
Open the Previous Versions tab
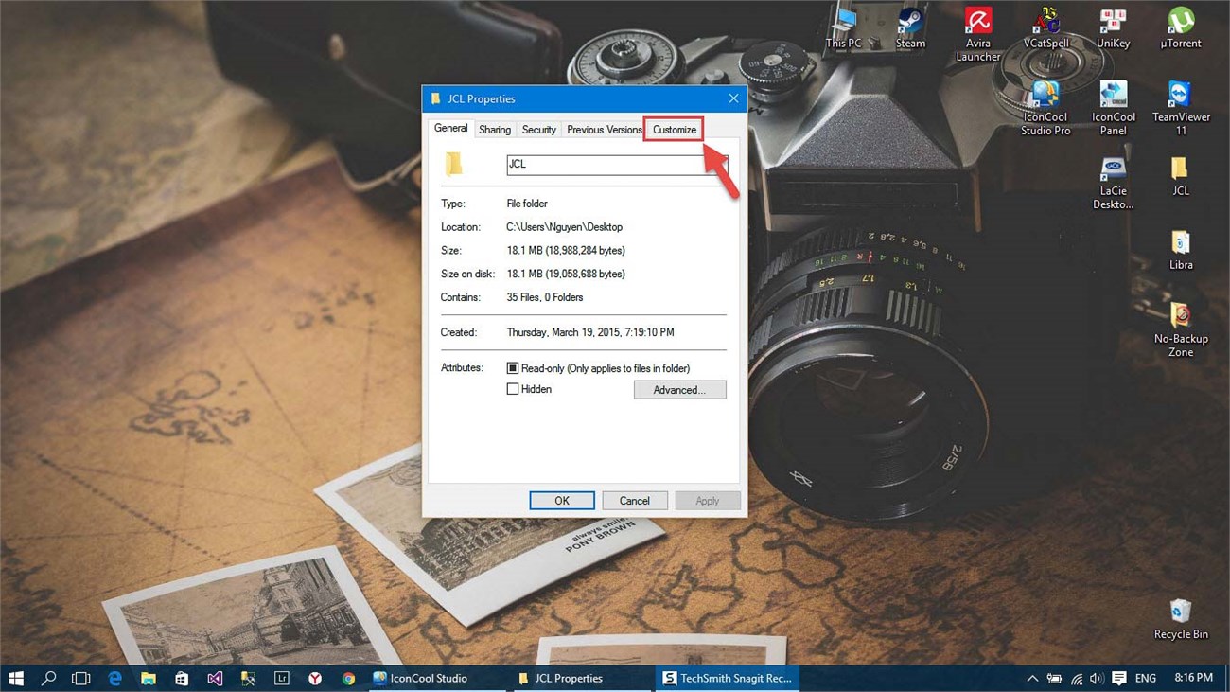(604, 130)
